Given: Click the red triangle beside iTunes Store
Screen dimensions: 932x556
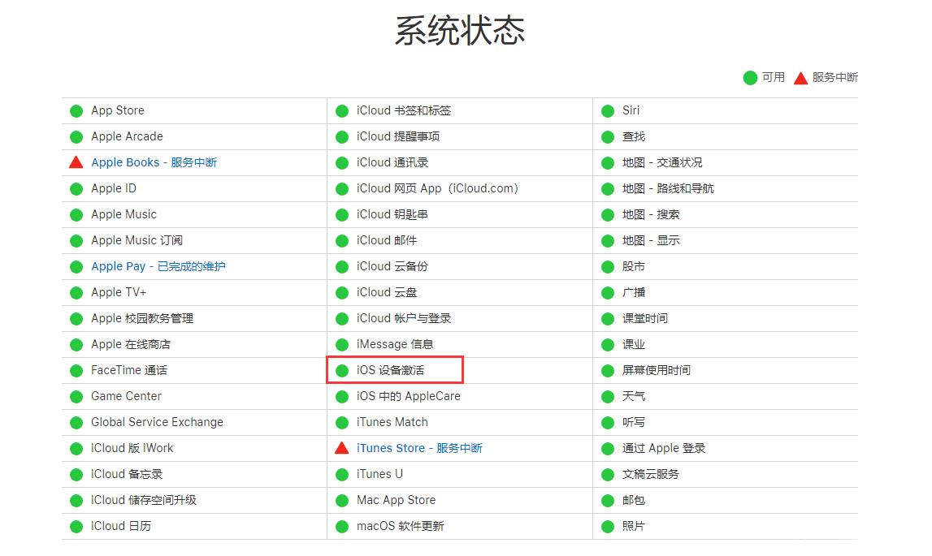Looking at the screenshot, I should 342,448.
